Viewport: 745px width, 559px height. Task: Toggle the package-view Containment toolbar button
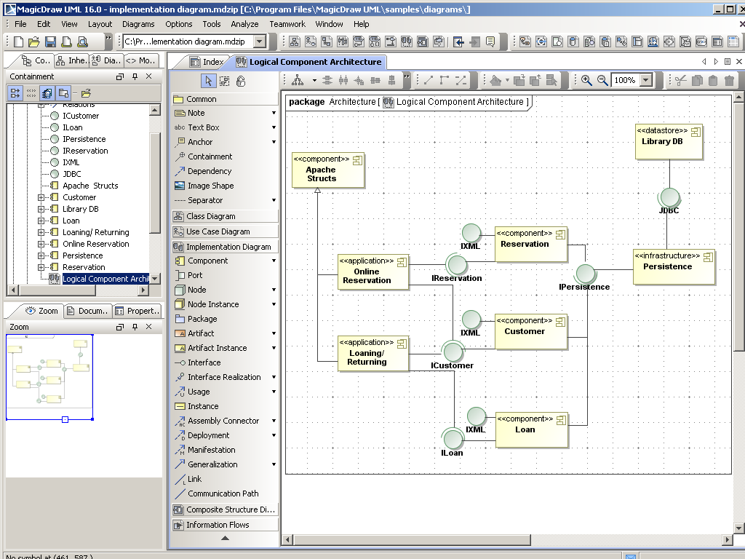(63, 93)
